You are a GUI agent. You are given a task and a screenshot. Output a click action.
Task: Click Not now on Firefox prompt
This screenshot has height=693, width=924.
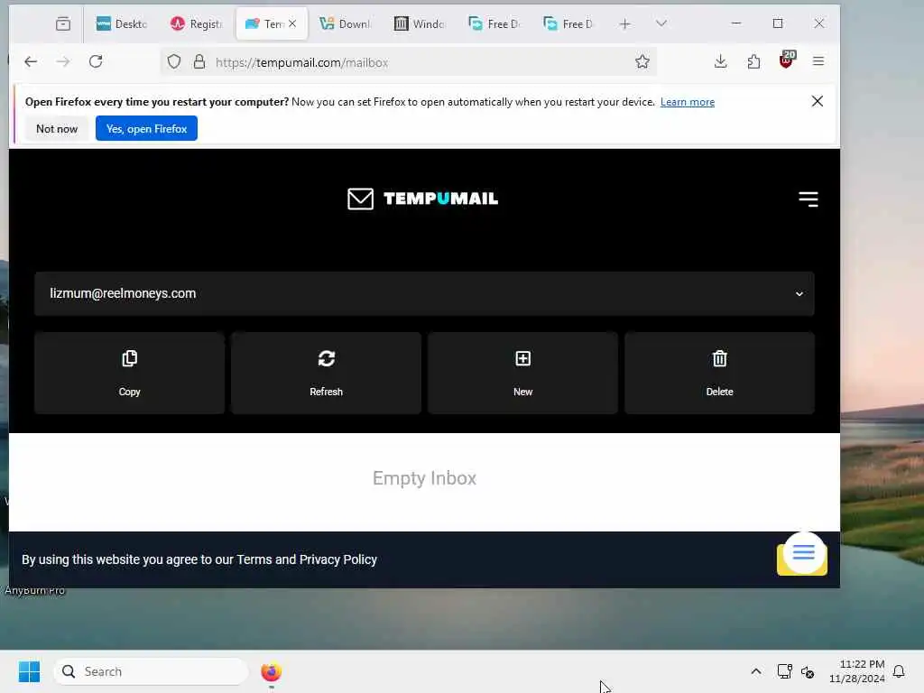click(x=57, y=128)
